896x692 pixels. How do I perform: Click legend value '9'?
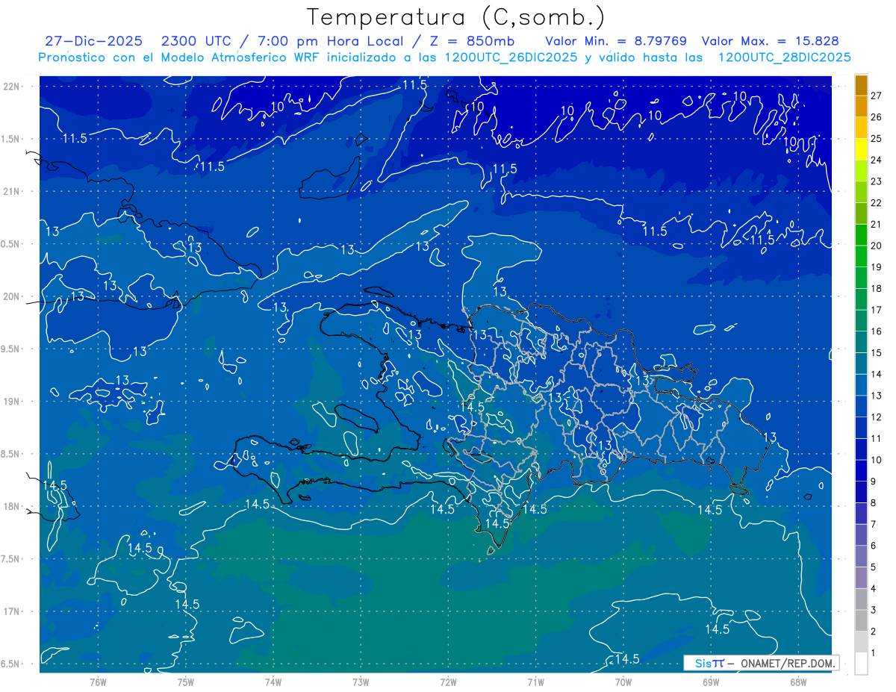click(x=874, y=481)
